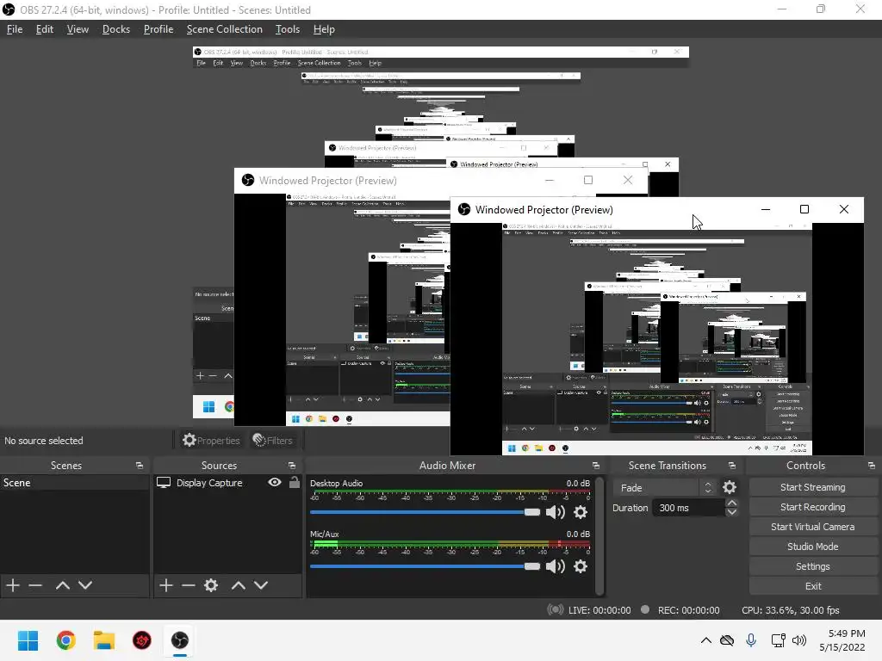The width and height of the screenshot is (882, 661).
Task: Adjust the Desktop Audio volume slider
Action: click(425, 512)
